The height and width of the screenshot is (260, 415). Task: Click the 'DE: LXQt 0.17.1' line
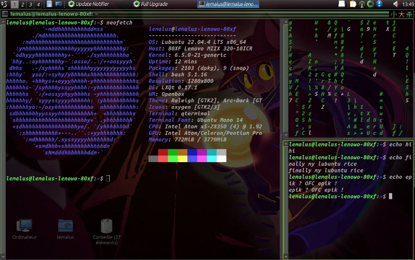click(x=173, y=88)
